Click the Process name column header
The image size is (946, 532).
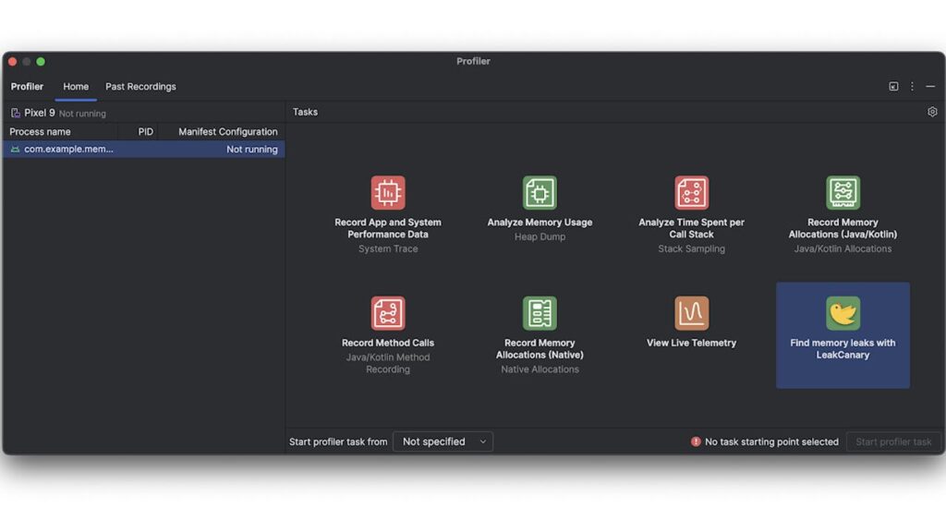(x=41, y=132)
